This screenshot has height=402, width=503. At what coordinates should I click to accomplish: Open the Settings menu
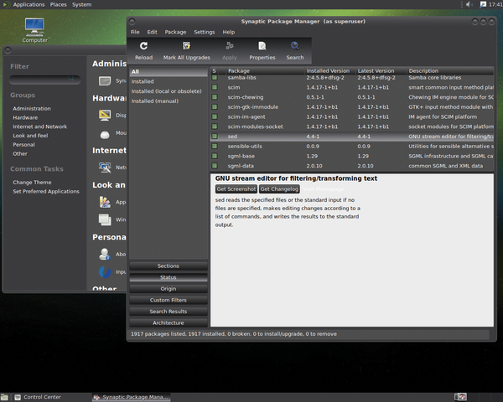pyautogui.click(x=204, y=32)
